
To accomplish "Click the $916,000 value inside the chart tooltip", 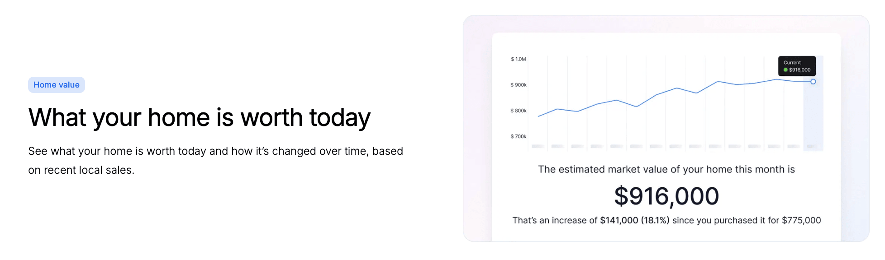I will 800,70.
